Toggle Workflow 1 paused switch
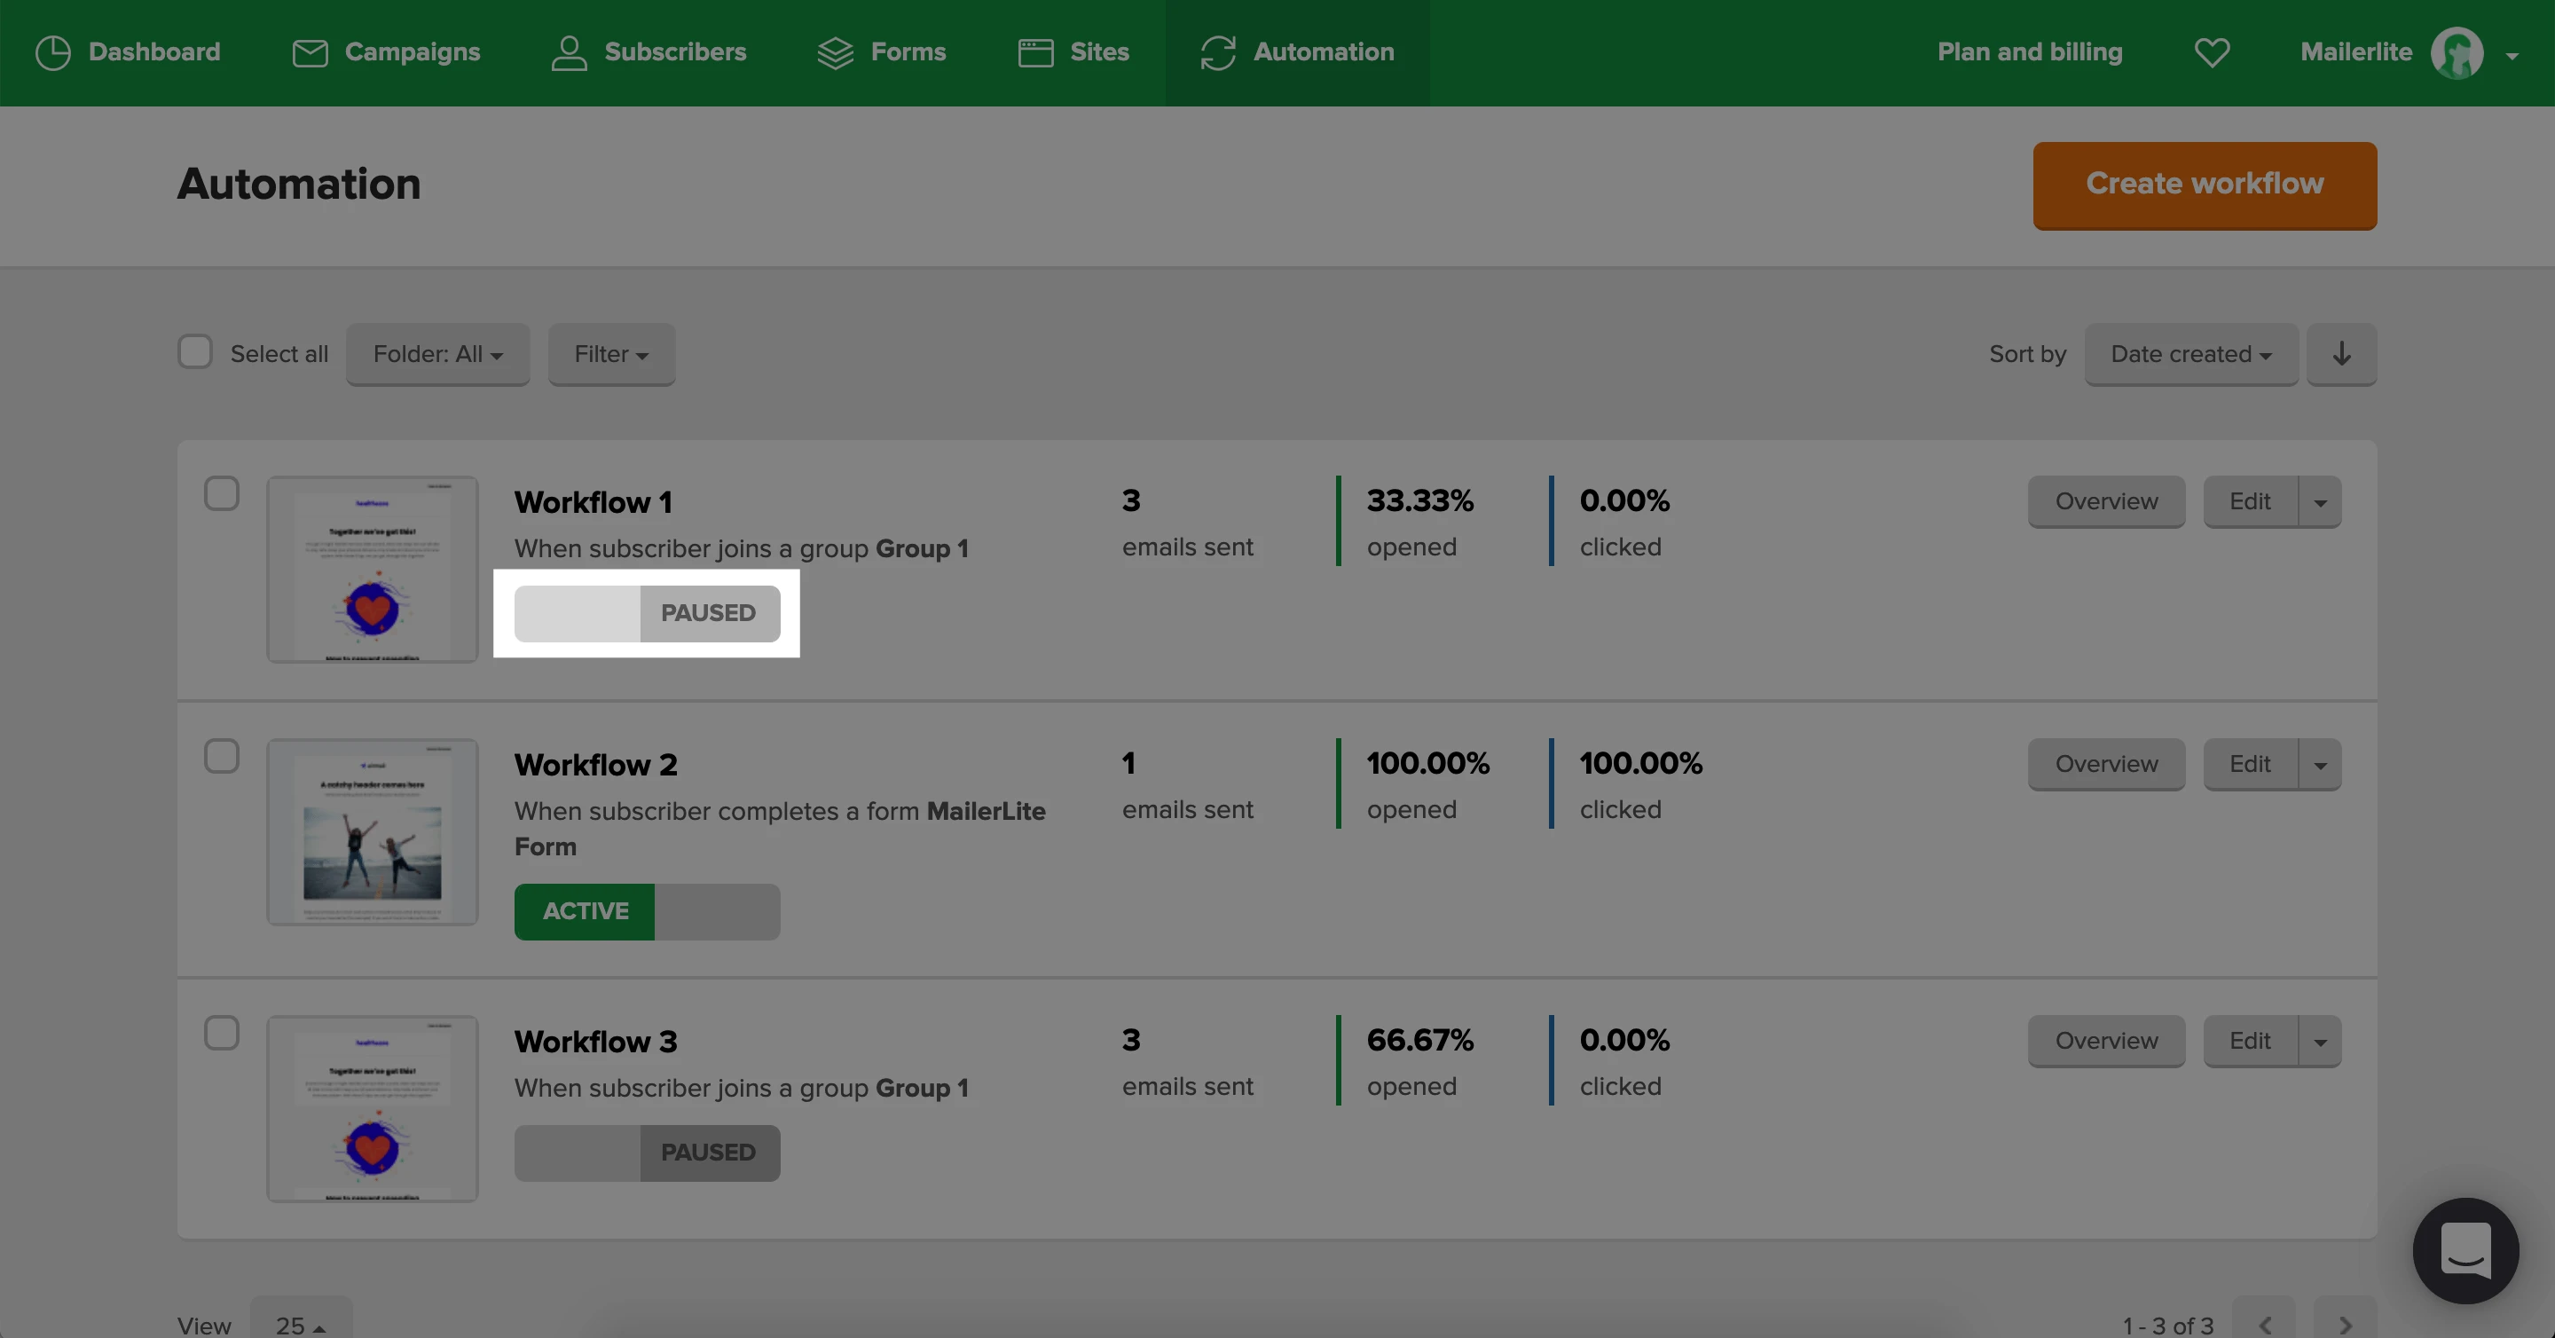The width and height of the screenshot is (2555, 1338). click(647, 613)
